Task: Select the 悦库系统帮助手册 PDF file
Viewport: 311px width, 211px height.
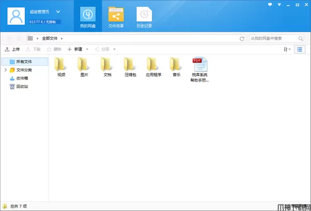Action: click(200, 67)
